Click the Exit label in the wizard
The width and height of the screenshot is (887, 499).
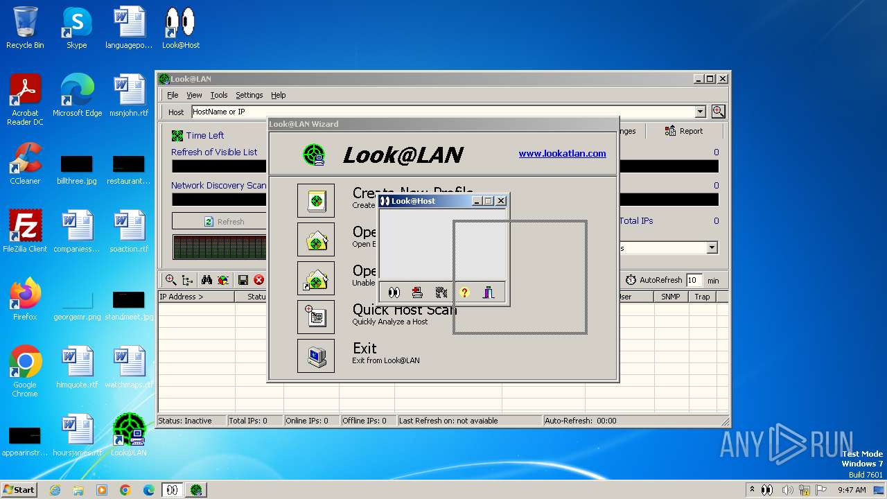click(365, 348)
